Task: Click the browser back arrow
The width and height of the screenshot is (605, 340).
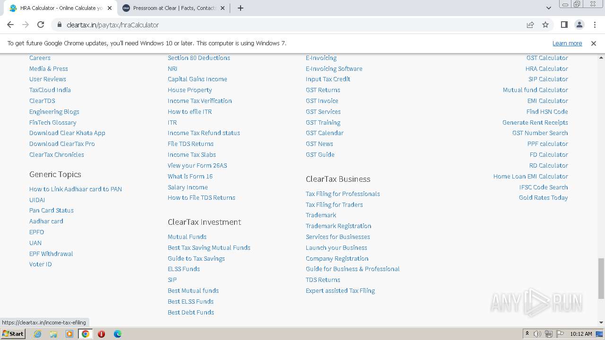Action: point(10,25)
